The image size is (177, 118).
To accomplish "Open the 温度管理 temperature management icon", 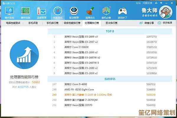I will point(42,12).
